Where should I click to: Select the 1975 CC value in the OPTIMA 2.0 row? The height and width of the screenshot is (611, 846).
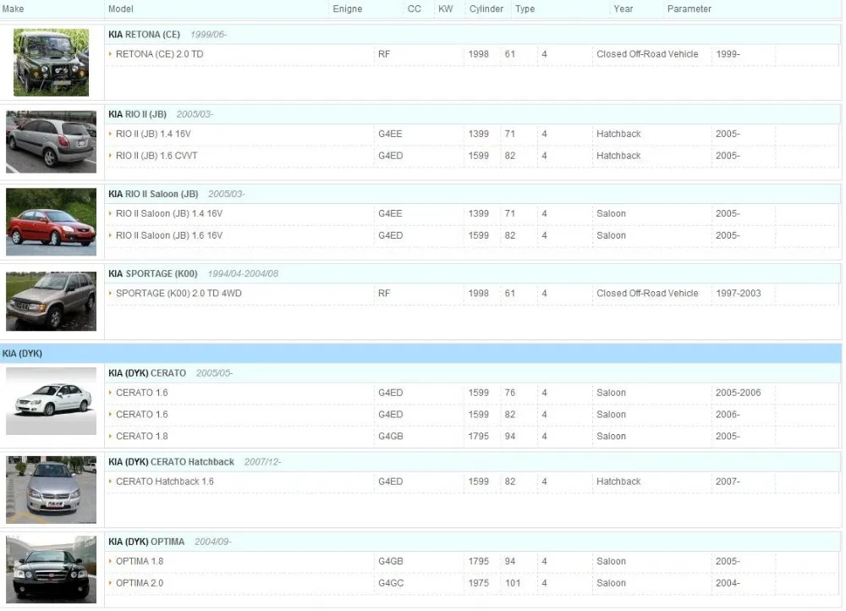click(479, 583)
